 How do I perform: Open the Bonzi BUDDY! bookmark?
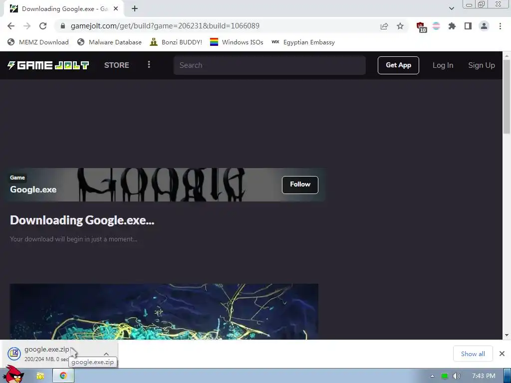(x=176, y=42)
